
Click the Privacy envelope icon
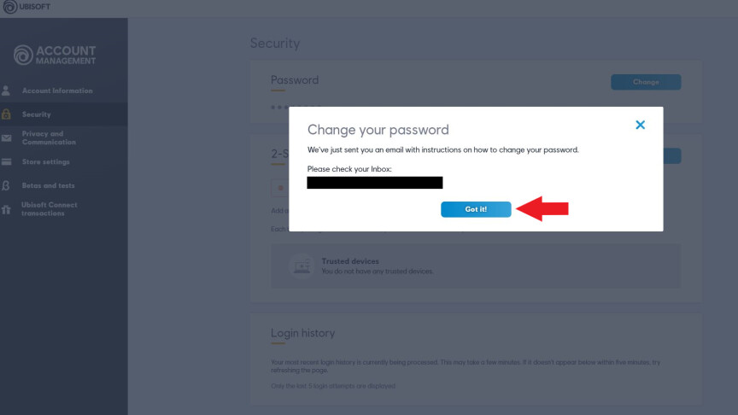[6, 137]
